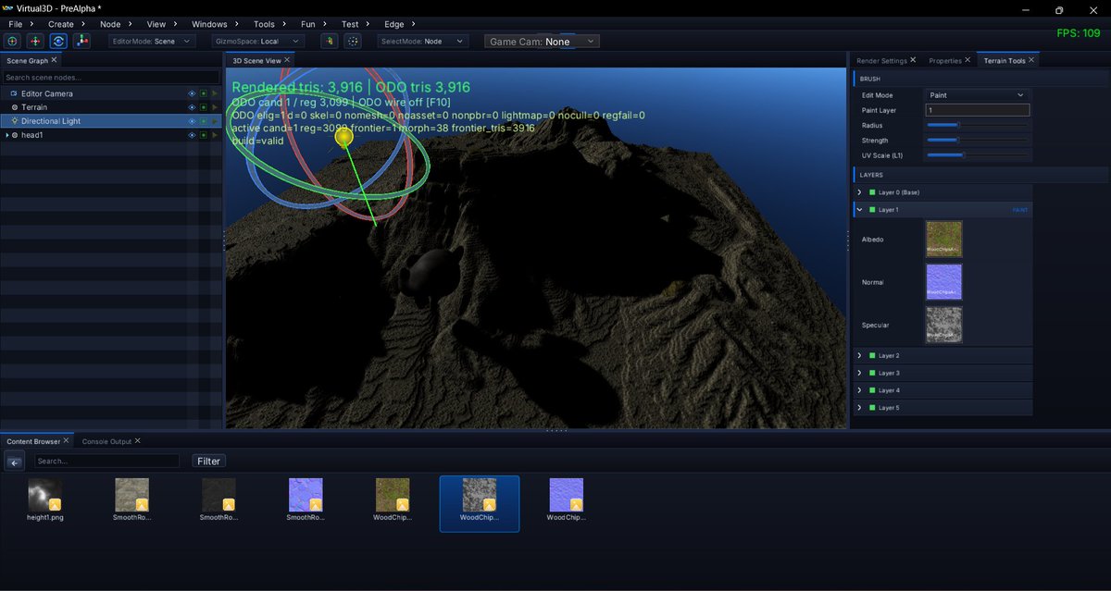Adjust the UV Scale (L1) slider
This screenshot has height=591, width=1111.
point(977,154)
